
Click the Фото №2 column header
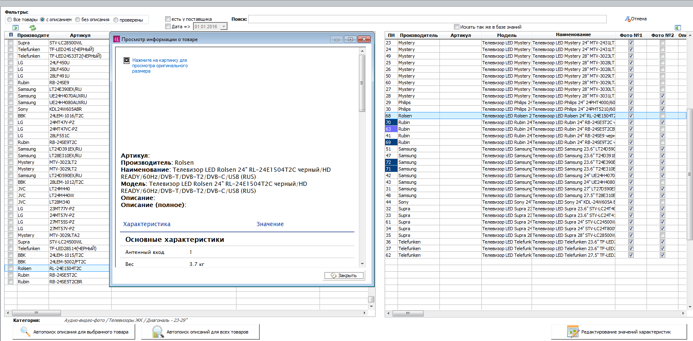[x=662, y=35]
